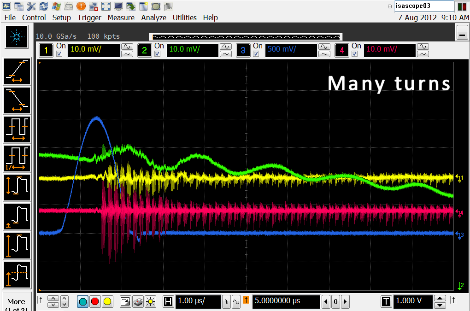Click the green-blue Run acquisition button
This screenshot has width=470, height=311.
coord(83,302)
